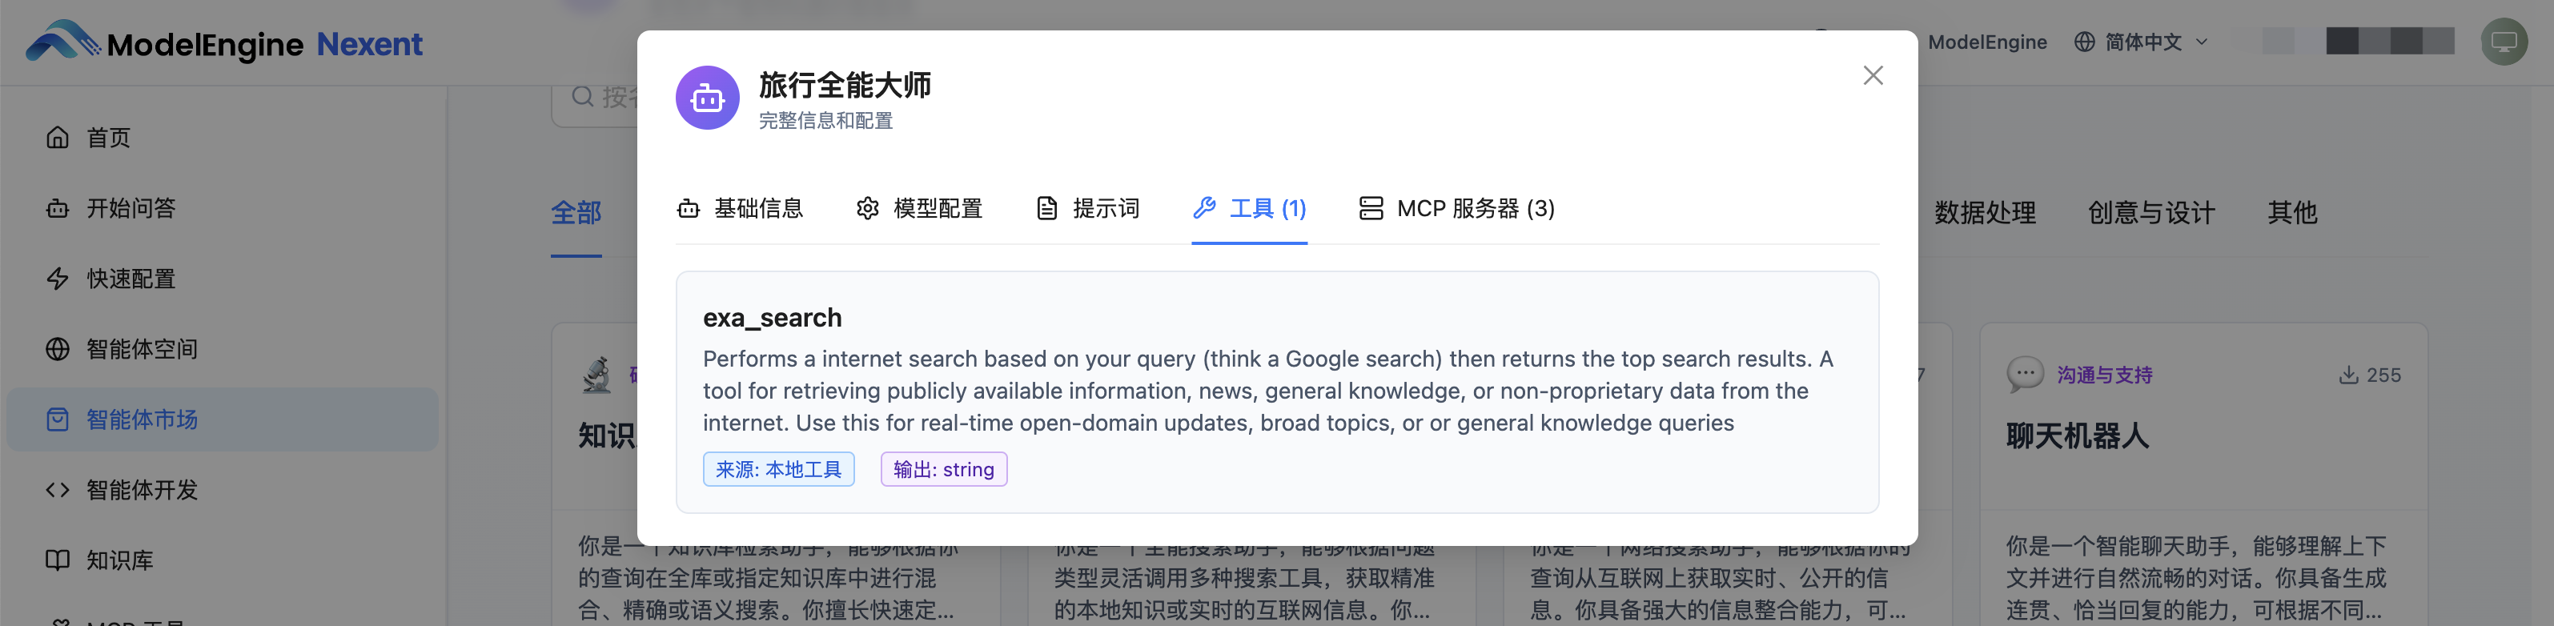Screen dimensions: 2554x626
Task: Click the 输出: string tag
Action: (943, 469)
